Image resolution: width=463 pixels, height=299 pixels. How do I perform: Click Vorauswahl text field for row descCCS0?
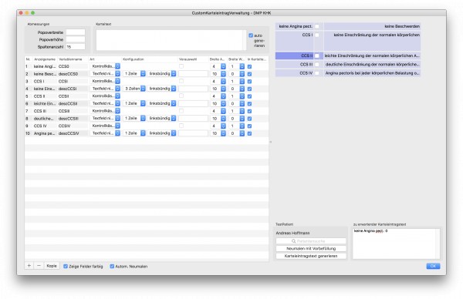coord(193,74)
